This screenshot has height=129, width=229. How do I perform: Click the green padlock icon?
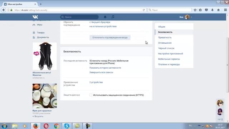pyautogui.click(x=11, y=10)
